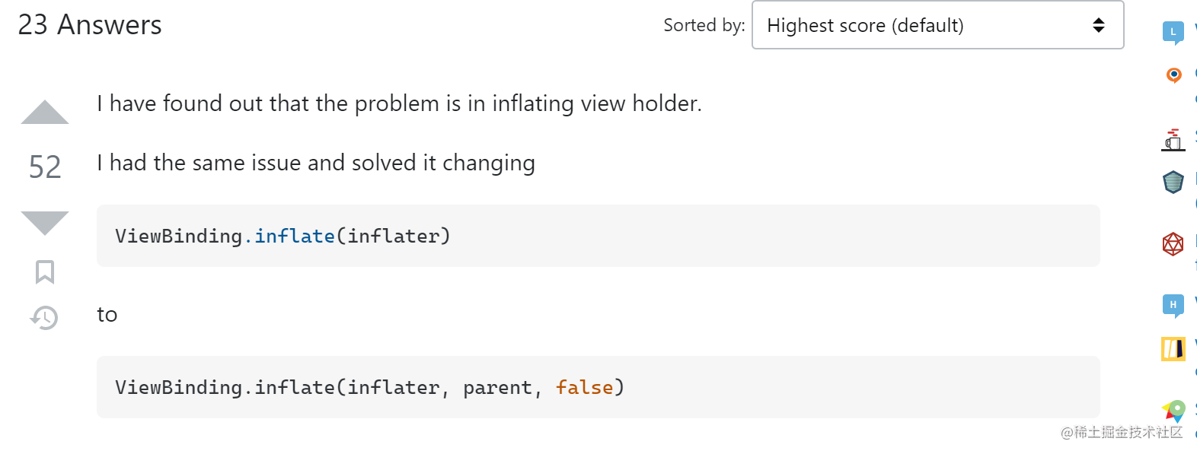Screen dimensions: 1197x454
Task: Show the answer's edit history
Action: pyautogui.click(x=43, y=318)
